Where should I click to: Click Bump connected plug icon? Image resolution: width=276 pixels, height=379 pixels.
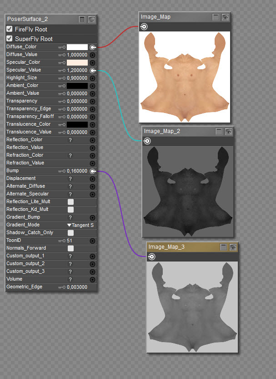click(93, 171)
